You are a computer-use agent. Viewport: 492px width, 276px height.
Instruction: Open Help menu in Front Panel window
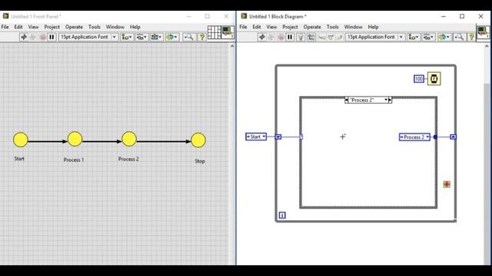point(135,27)
